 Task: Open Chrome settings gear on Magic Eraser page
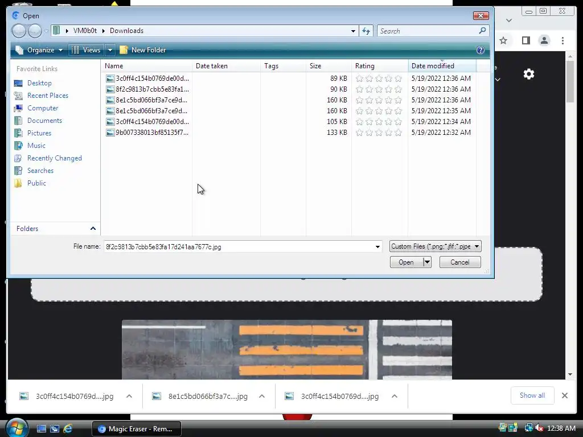click(x=529, y=74)
